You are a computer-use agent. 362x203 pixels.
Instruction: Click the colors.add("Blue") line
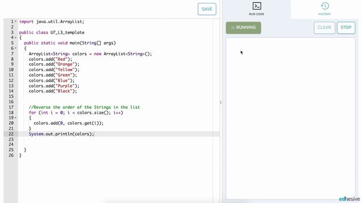[51, 81]
